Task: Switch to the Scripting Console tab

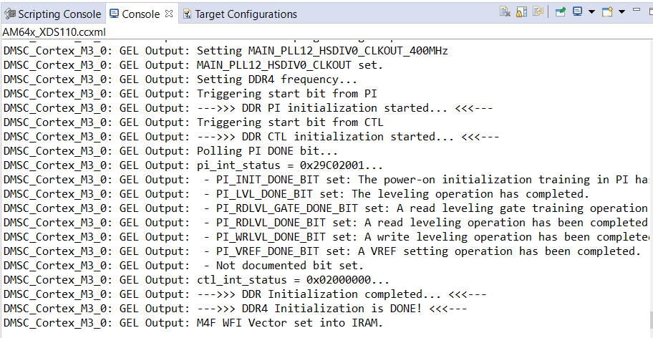Action: pyautogui.click(x=59, y=14)
